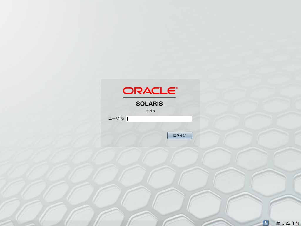The width and height of the screenshot is (301, 226).
Task: Click the SOLARIS branding text
Action: 150,104
